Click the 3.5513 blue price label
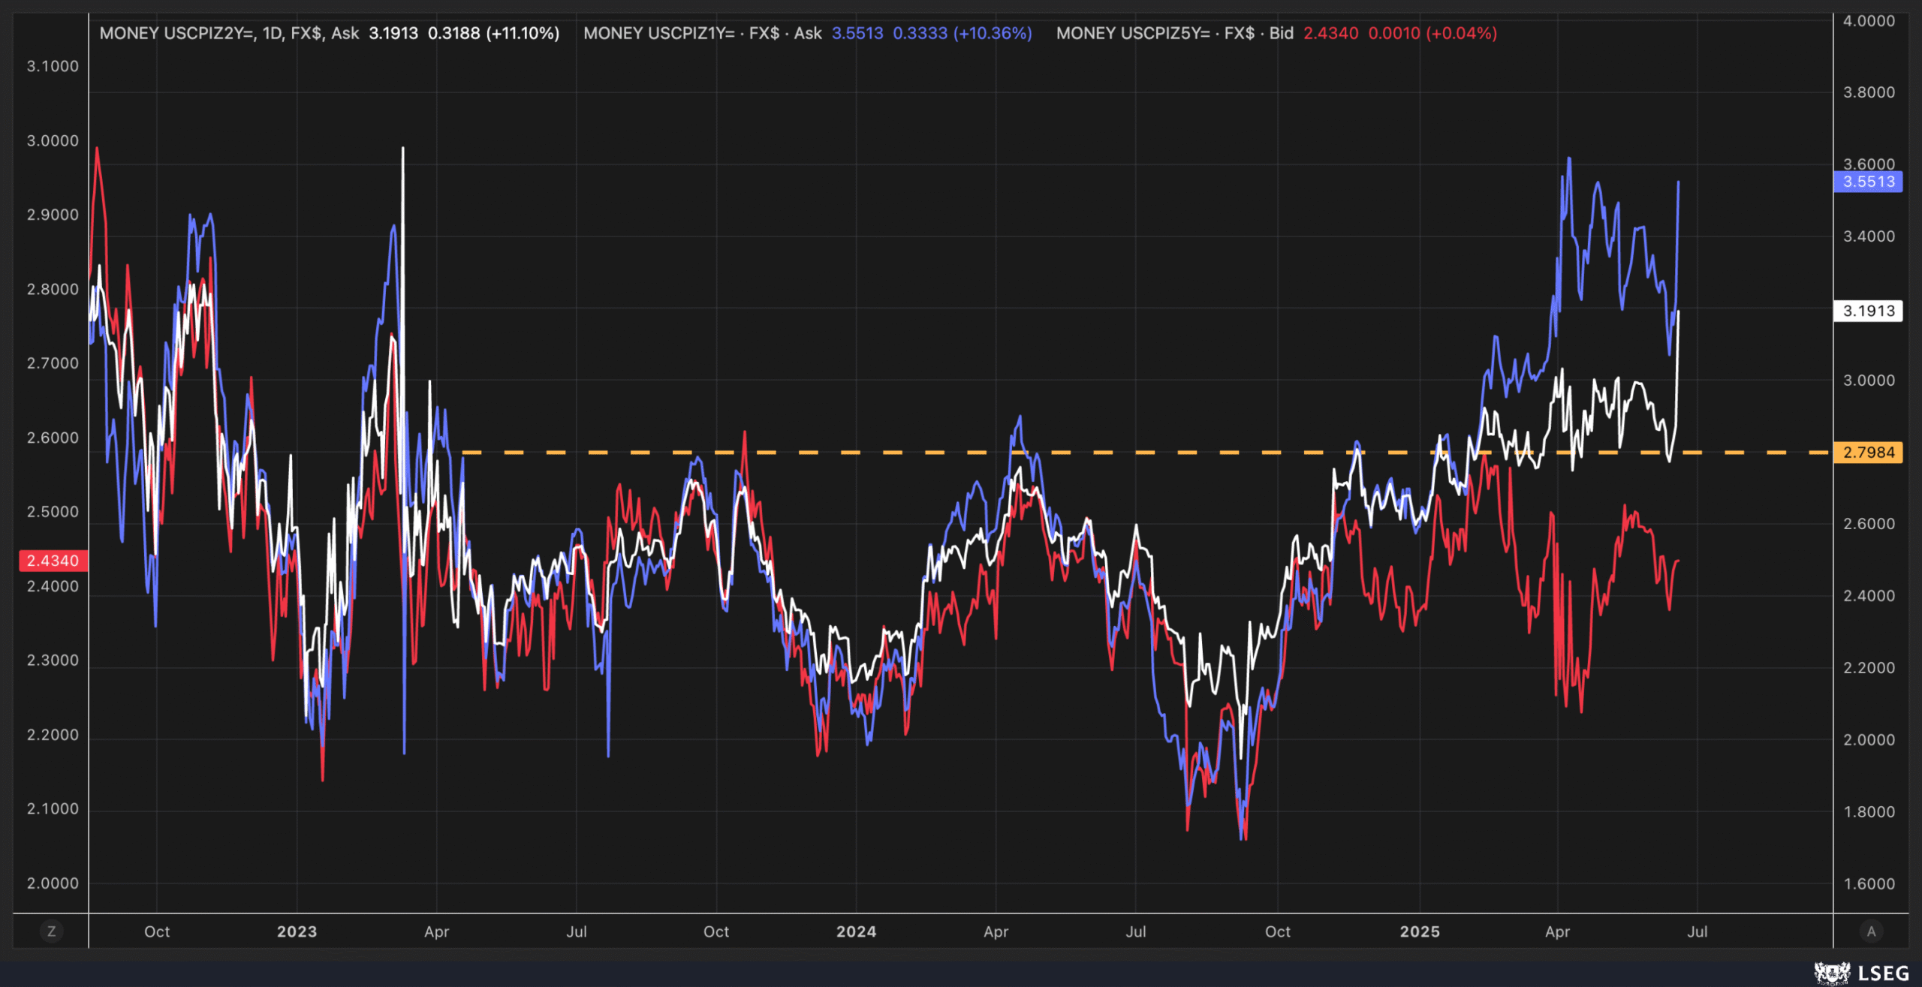1922x987 pixels. pyautogui.click(x=1869, y=182)
